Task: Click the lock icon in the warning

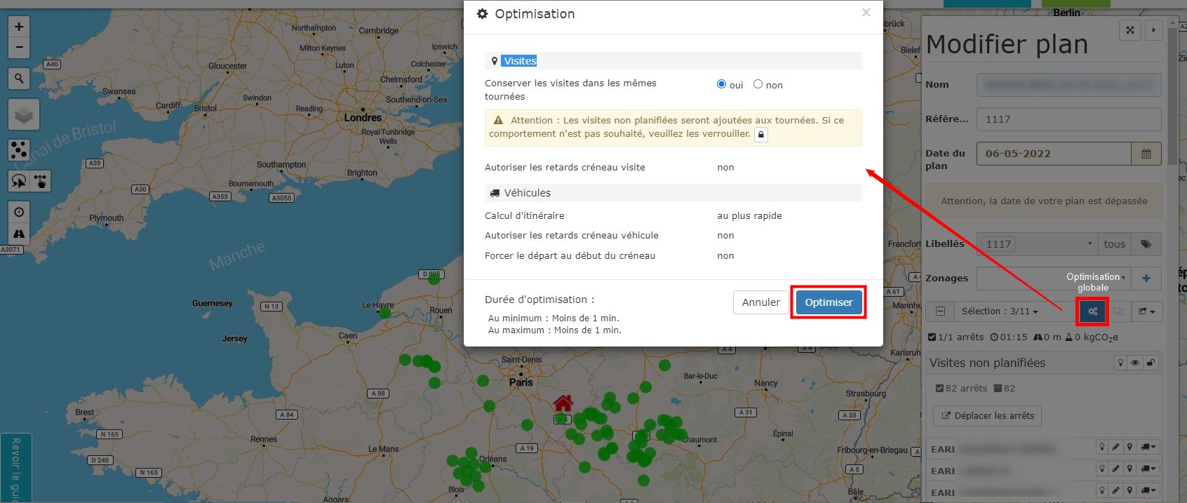Action: point(761,134)
